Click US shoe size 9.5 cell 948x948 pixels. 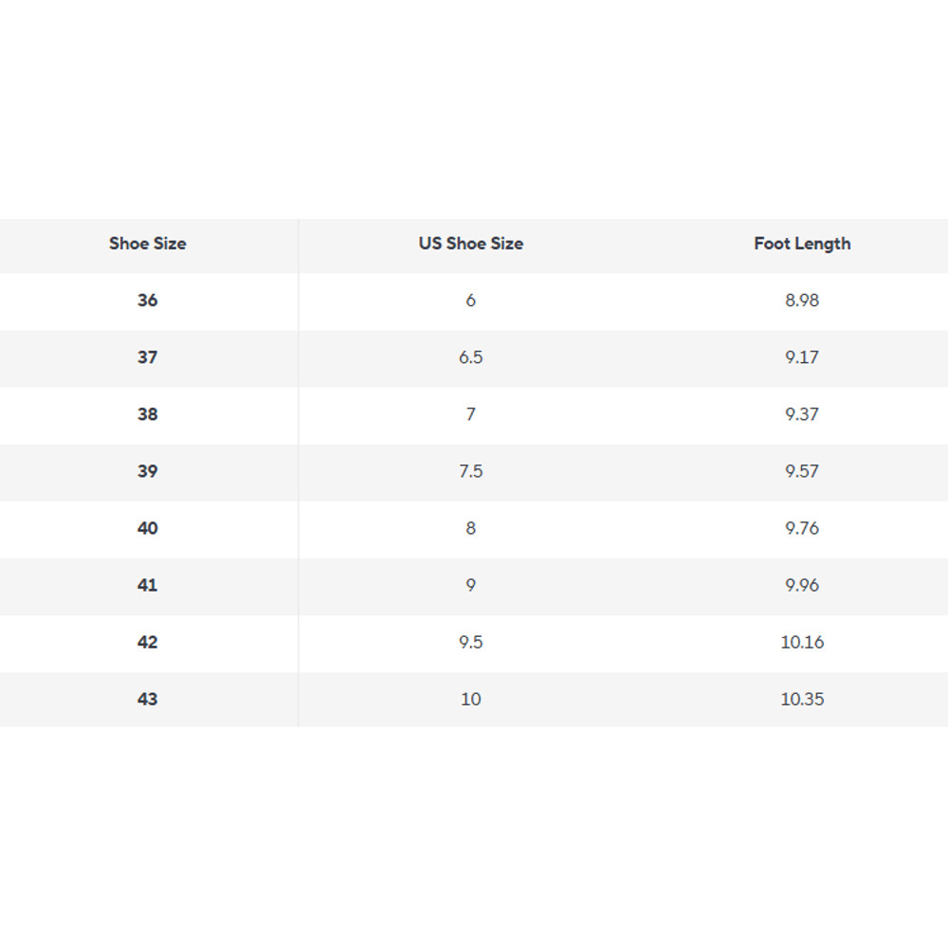471,642
